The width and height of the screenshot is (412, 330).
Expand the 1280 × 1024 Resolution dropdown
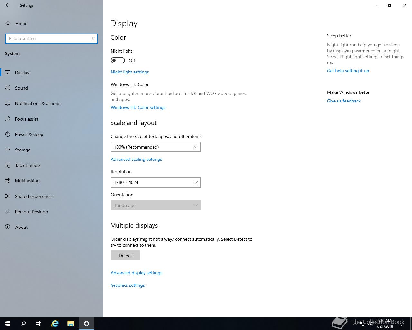[x=156, y=182]
